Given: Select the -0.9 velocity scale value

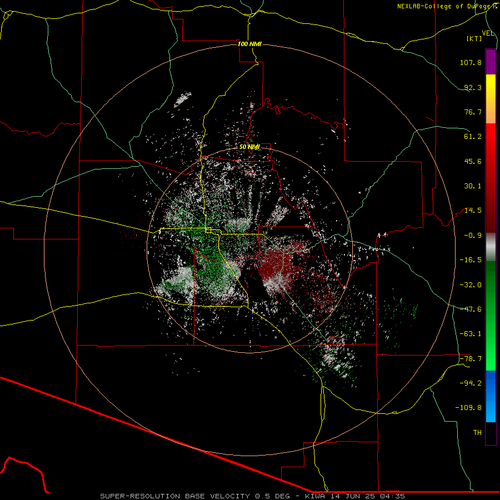Looking at the screenshot, I should (x=473, y=236).
